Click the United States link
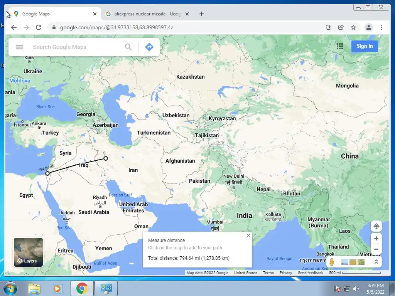This screenshot has height=296, width=395. [x=246, y=273]
